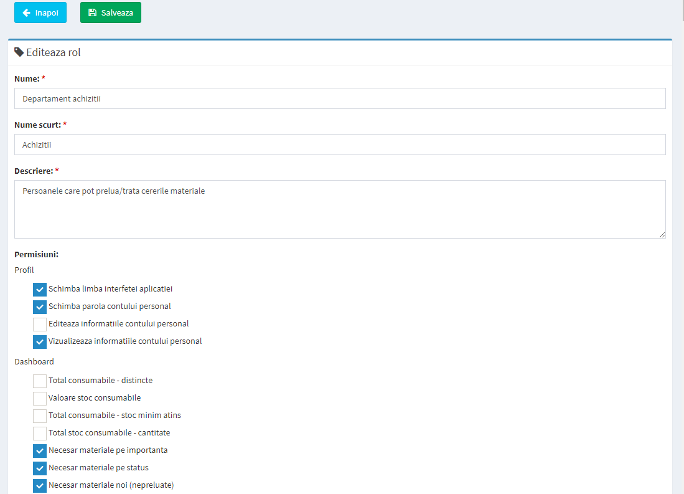
Task: Uncheck Schimba parola contului personal
Action: coord(40,306)
